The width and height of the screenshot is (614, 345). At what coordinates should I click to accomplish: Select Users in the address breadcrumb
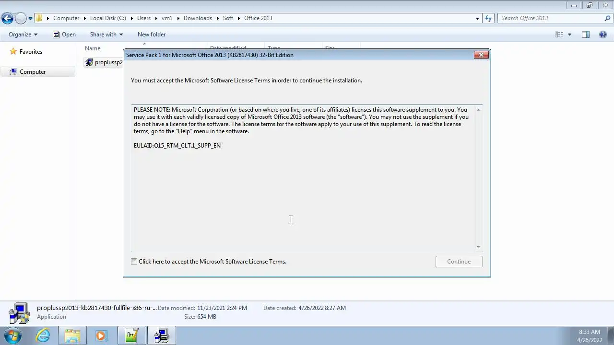144,18
